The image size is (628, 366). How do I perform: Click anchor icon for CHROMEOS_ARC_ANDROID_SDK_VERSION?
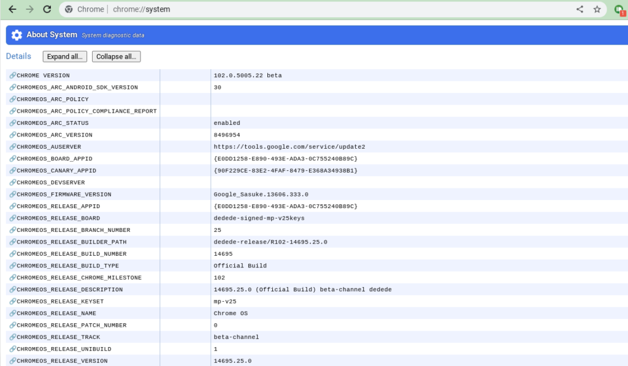click(x=13, y=87)
